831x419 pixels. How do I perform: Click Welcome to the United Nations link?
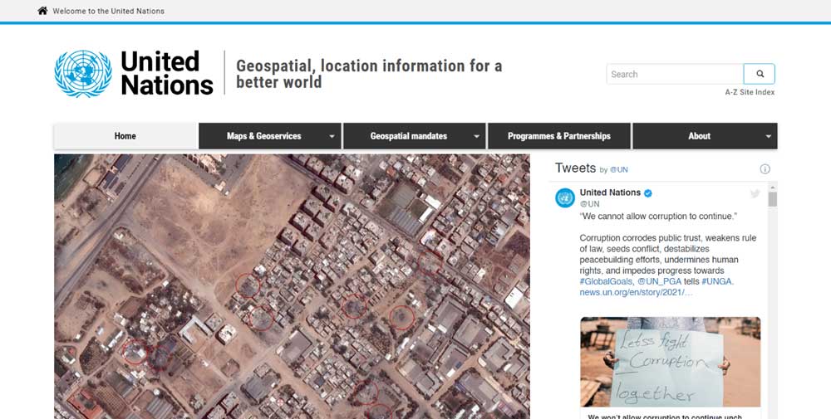coord(108,11)
